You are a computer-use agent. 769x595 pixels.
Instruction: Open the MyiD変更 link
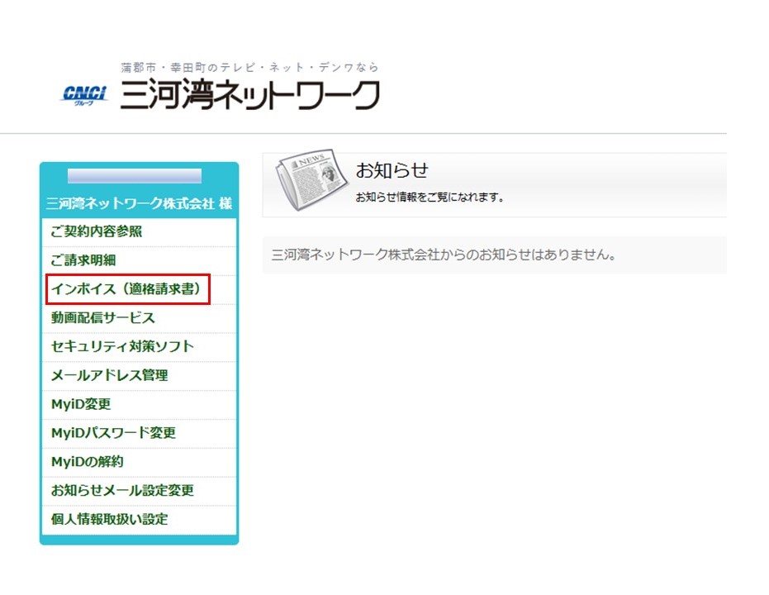click(81, 404)
